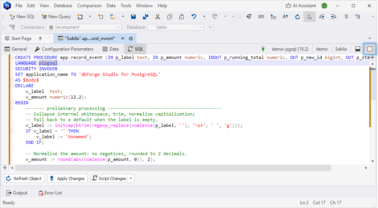Click the demo-pgsql (18.2) connection label

[x=290, y=49]
